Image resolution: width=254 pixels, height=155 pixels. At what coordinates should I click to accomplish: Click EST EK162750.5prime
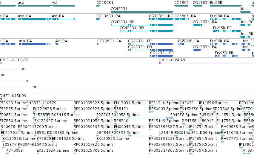181,112
